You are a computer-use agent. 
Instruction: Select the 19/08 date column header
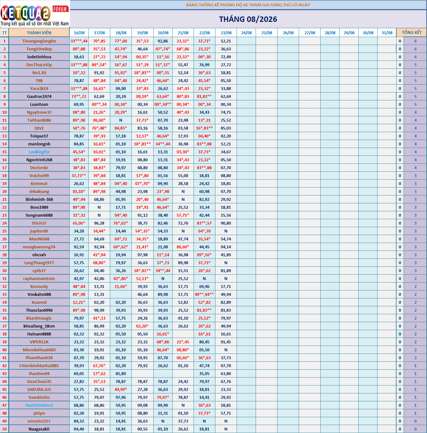pos(143,33)
